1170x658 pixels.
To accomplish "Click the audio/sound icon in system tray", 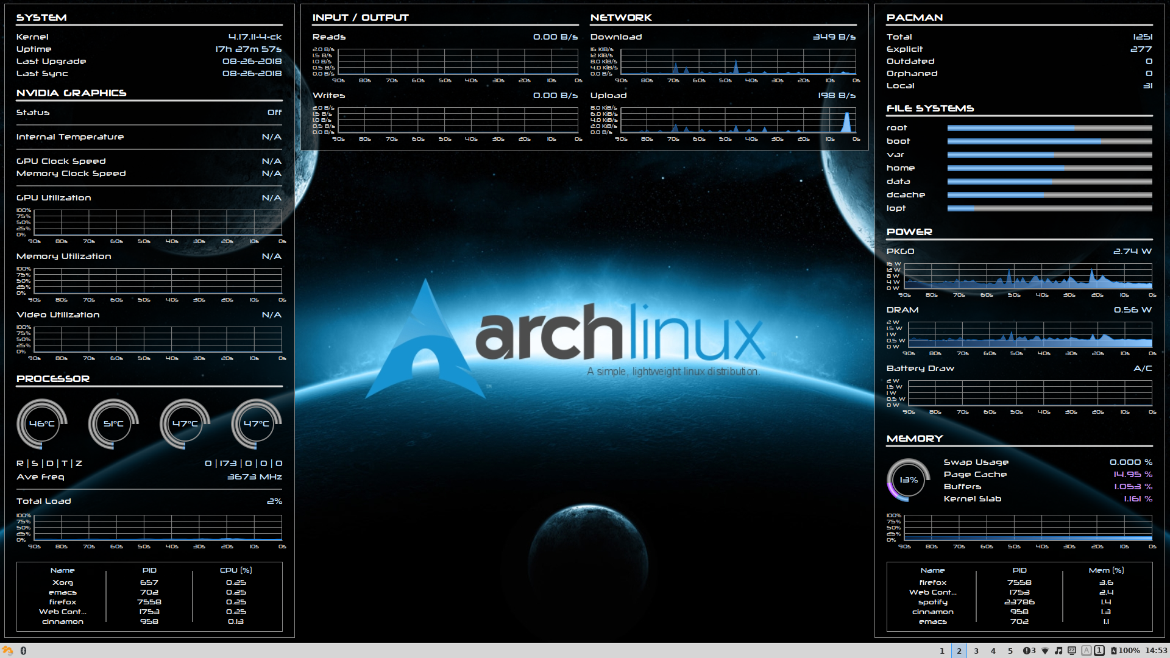I will pos(1058,651).
